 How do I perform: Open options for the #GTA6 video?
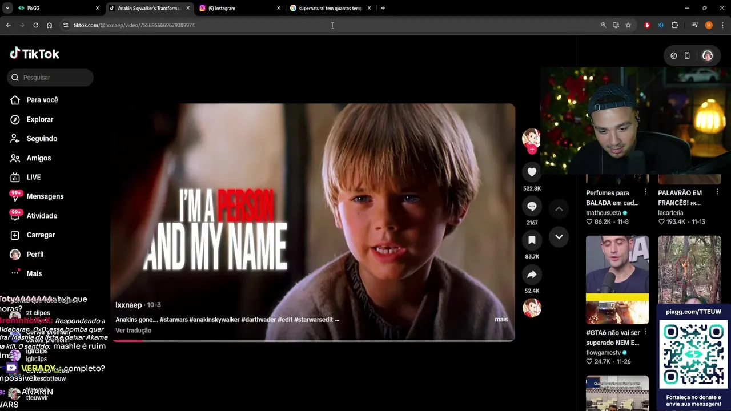(645, 332)
